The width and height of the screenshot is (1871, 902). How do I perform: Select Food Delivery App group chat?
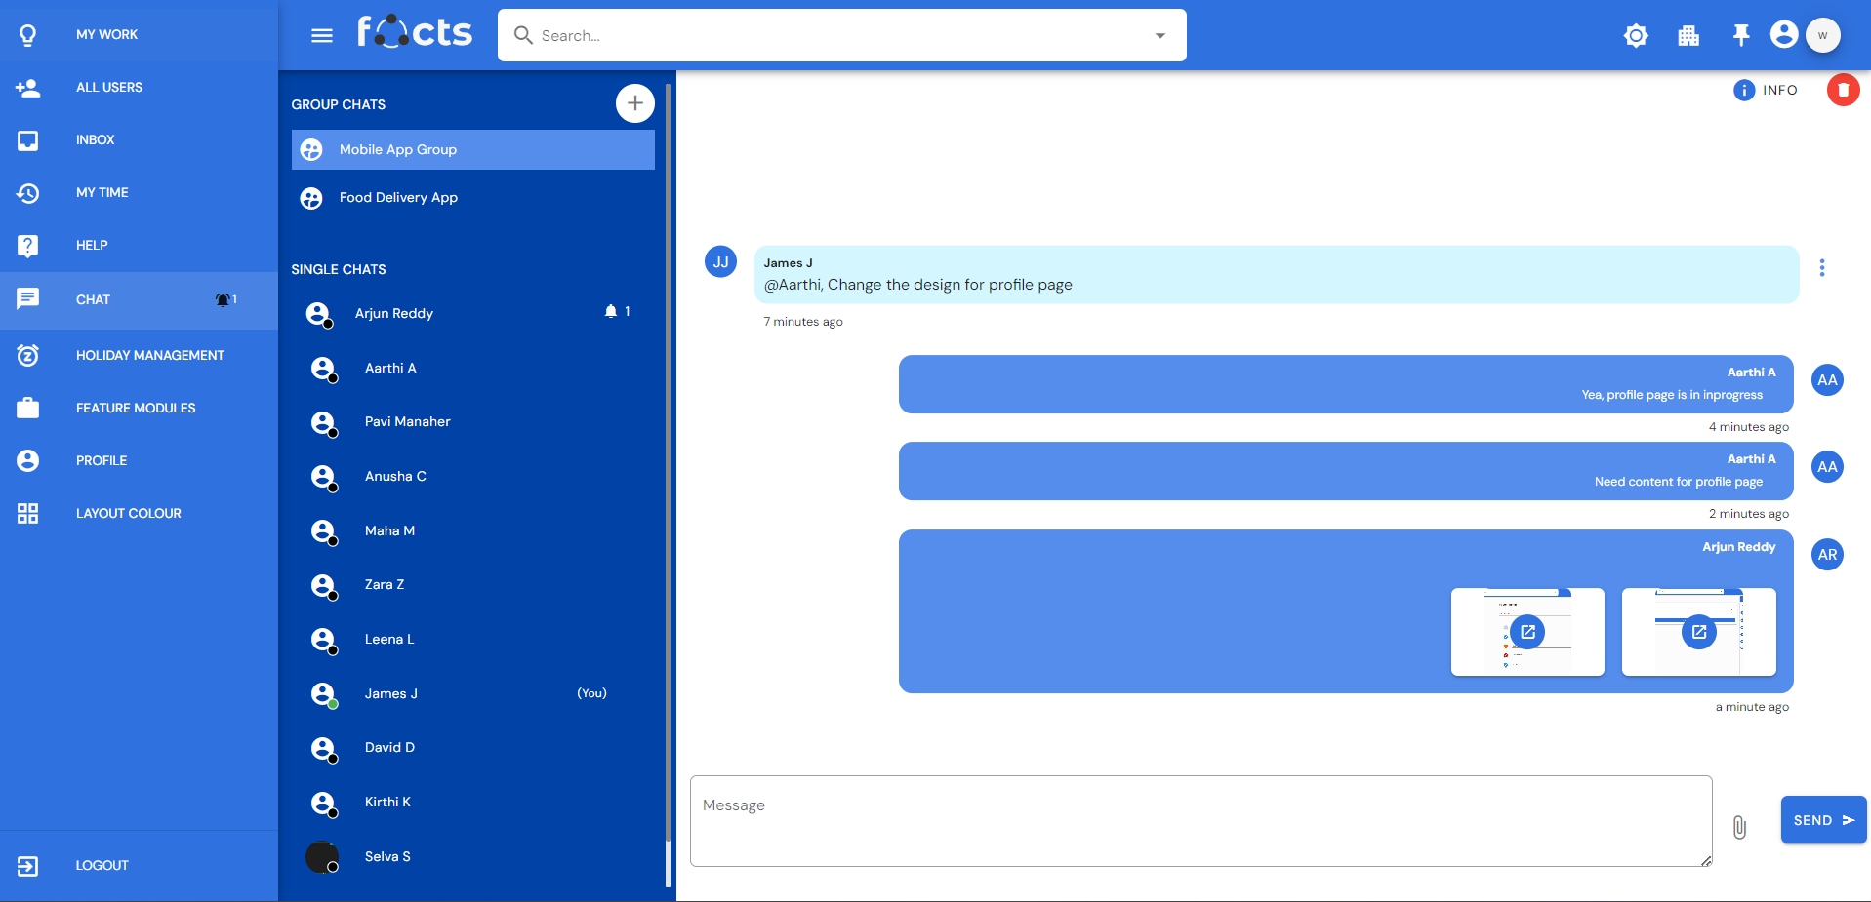[398, 198]
